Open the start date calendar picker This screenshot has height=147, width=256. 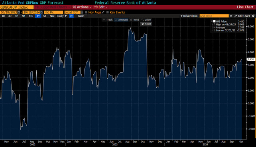point(19,12)
